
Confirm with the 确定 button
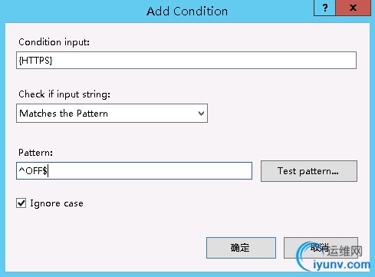point(241,248)
